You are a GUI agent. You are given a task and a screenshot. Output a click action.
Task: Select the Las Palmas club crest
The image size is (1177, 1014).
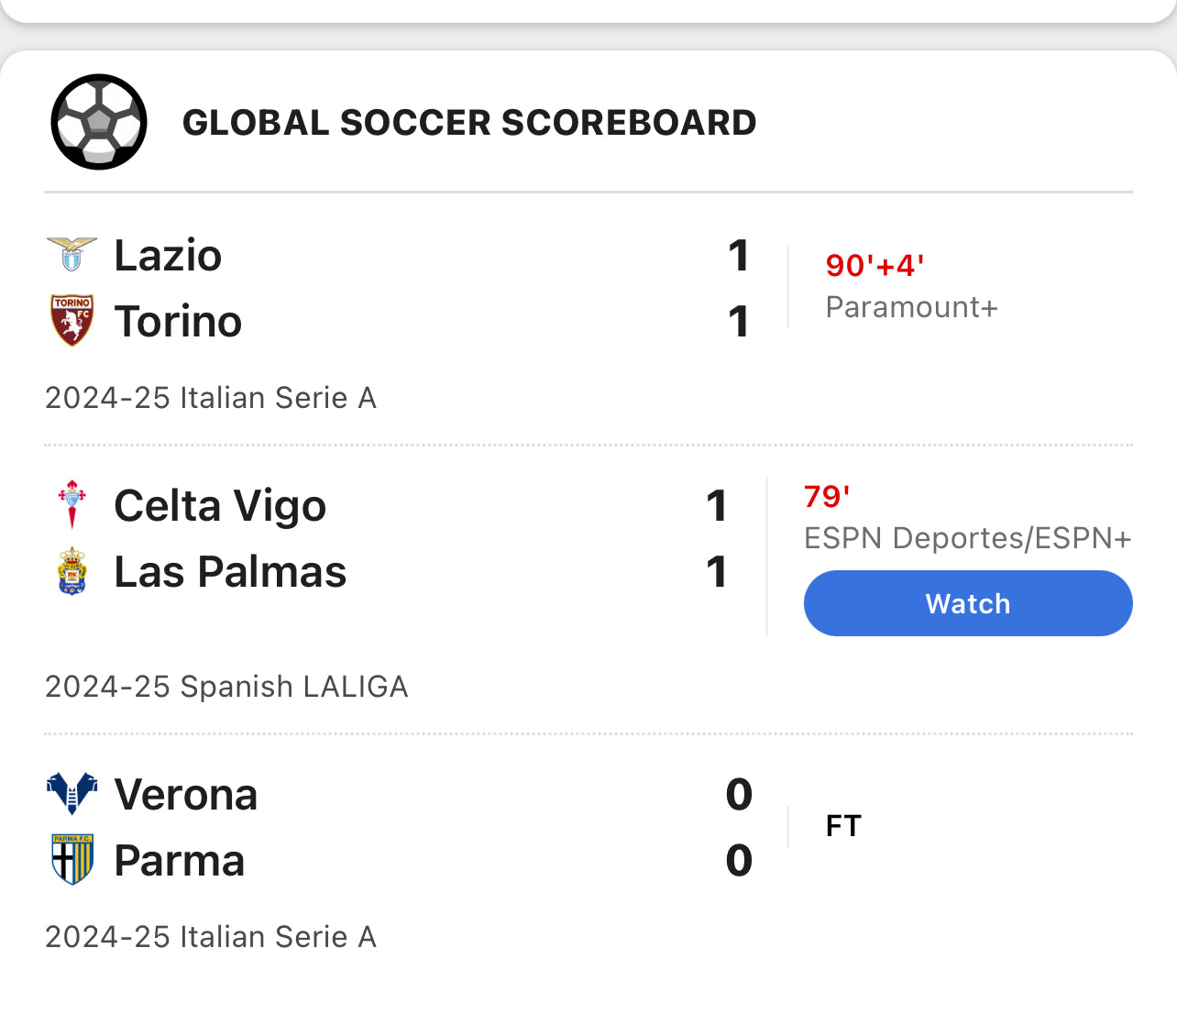point(72,571)
